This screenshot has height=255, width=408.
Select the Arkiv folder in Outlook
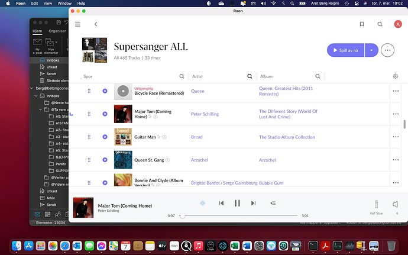pos(48,198)
